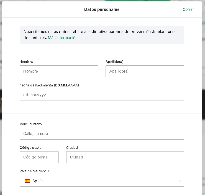The width and height of the screenshot is (205, 195).
Task: Click the Nombre label above the field
Action: [26, 61]
